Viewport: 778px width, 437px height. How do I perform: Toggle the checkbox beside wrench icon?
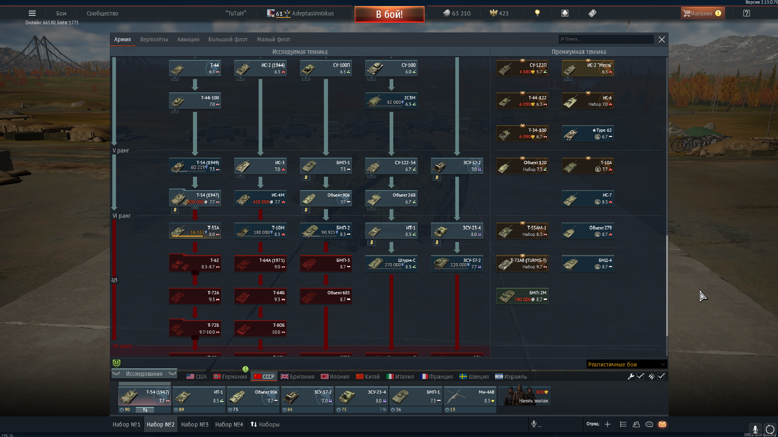pos(640,376)
